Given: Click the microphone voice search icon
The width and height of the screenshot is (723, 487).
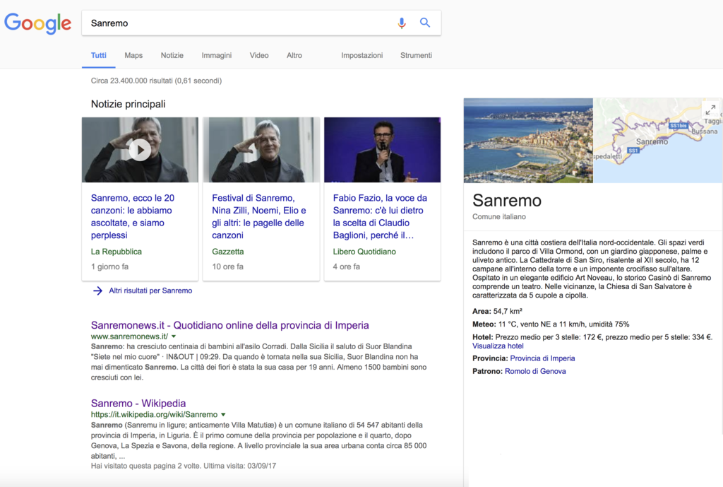Looking at the screenshot, I should 401,23.
